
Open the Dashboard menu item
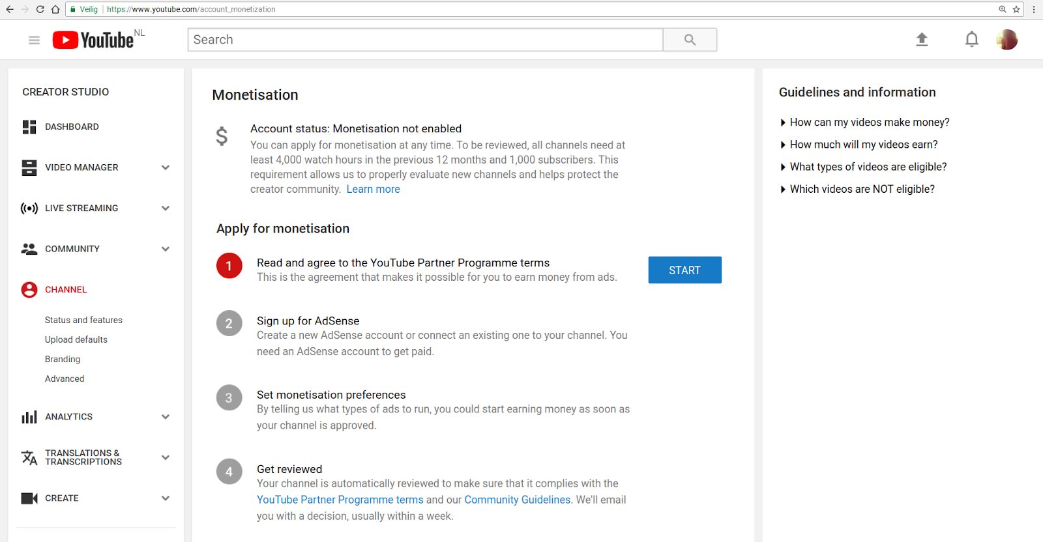tap(72, 127)
